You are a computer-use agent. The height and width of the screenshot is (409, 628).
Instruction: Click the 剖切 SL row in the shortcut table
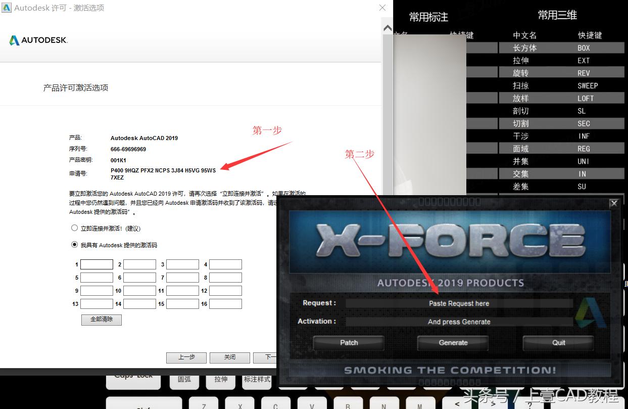click(562, 111)
